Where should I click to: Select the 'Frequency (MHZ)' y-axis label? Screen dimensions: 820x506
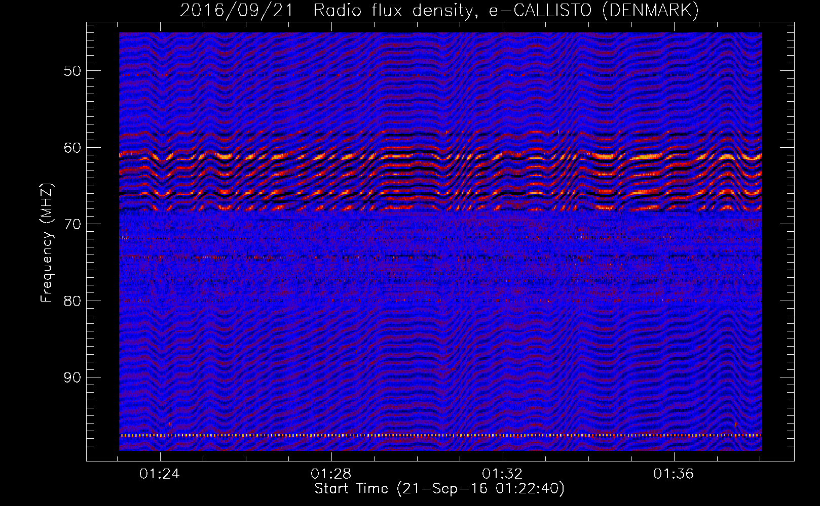coord(47,243)
